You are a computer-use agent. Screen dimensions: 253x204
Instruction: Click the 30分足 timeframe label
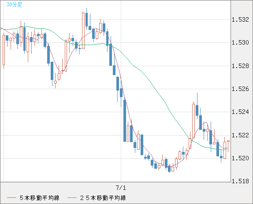coord(14,4)
